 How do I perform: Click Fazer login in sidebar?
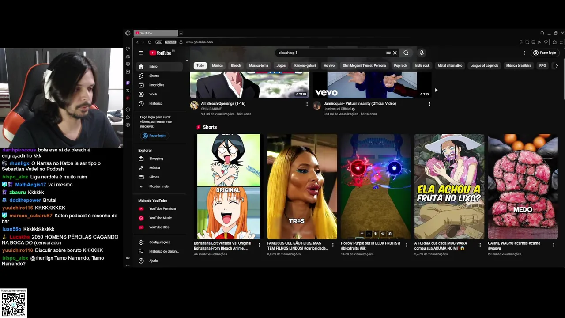tap(154, 136)
